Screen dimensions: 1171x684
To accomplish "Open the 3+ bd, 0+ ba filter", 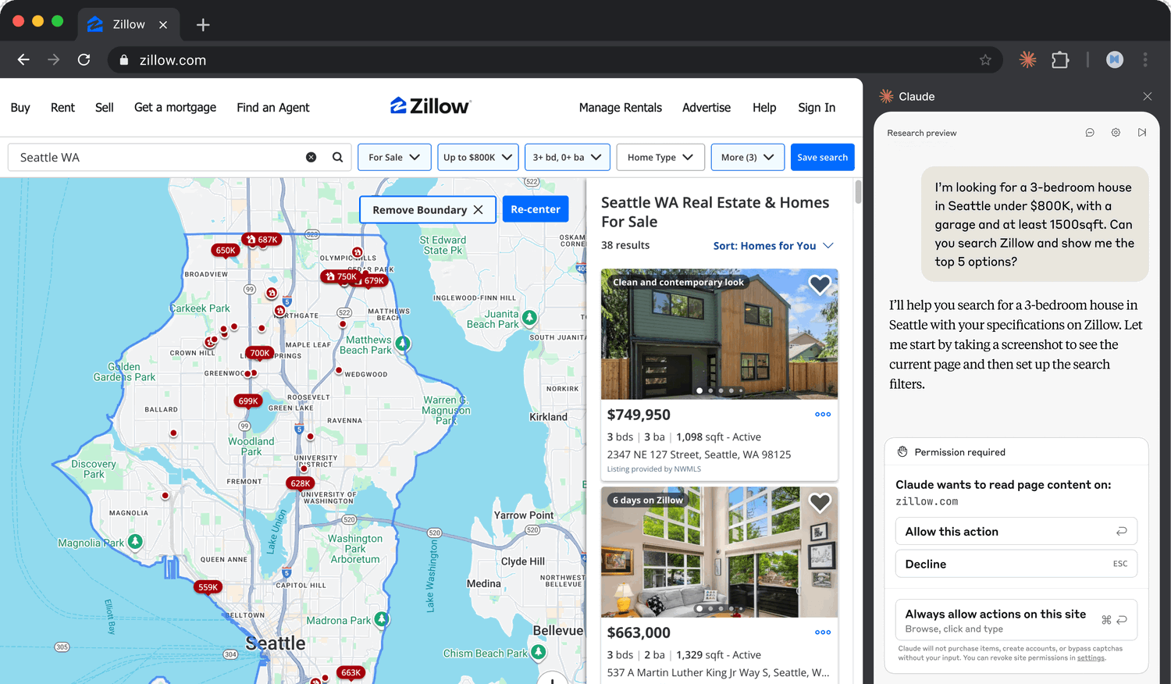I will pos(568,157).
